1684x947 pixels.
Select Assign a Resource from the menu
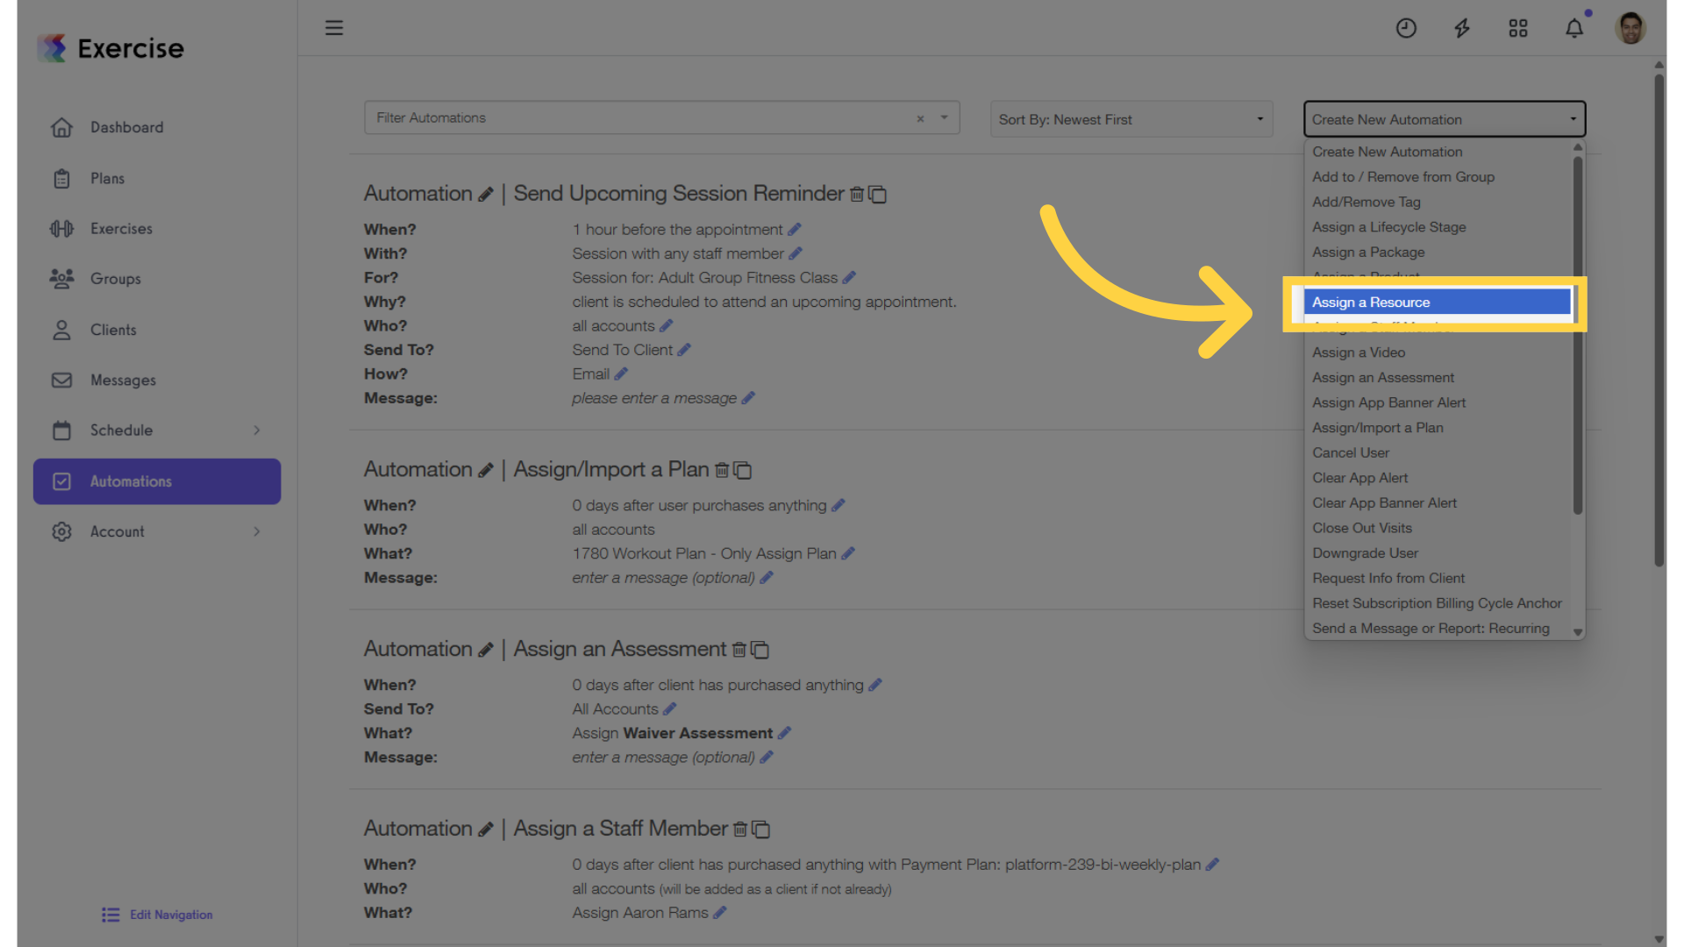click(1370, 302)
